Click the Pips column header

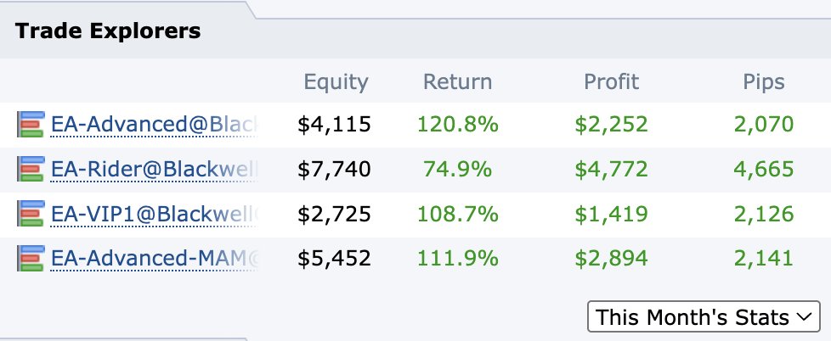pos(764,82)
